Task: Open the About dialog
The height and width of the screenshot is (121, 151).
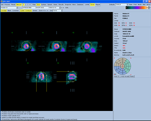Action: pos(148,5)
